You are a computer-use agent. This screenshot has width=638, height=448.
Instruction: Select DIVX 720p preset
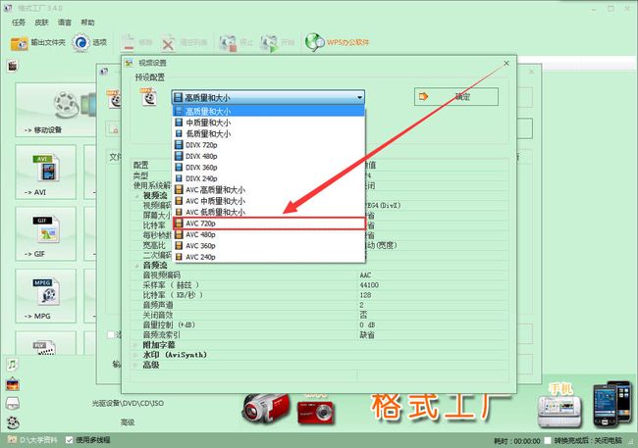(269, 145)
